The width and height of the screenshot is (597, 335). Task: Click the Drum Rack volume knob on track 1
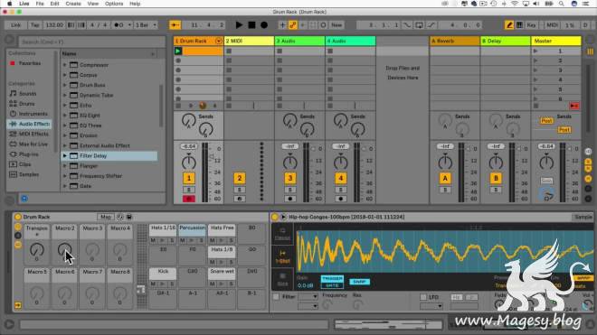[x=188, y=163]
